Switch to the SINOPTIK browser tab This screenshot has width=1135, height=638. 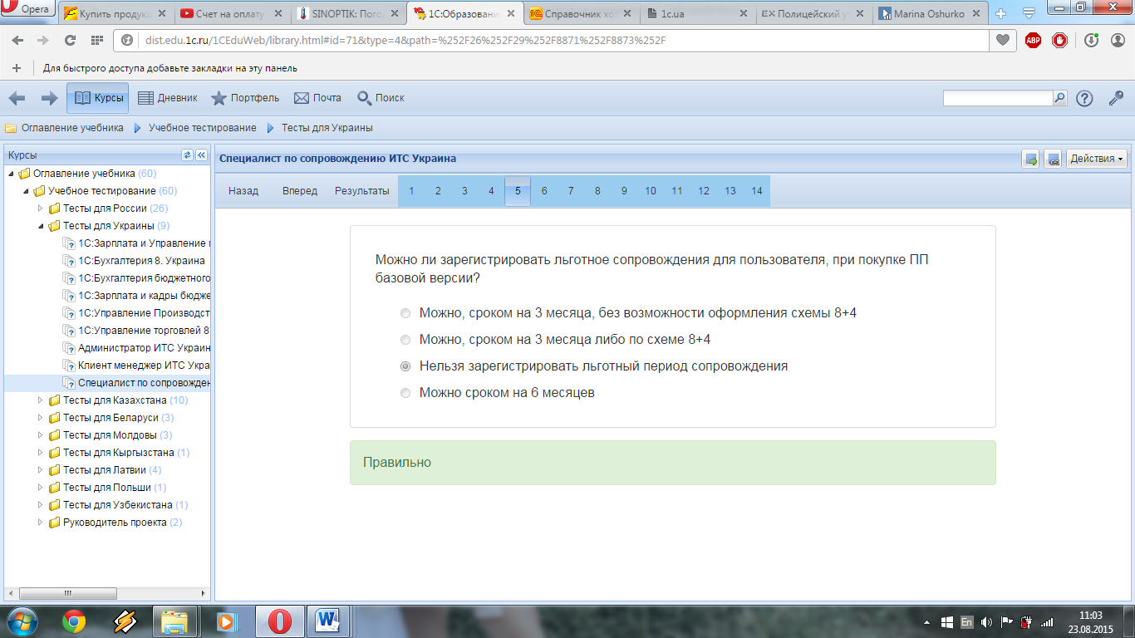click(346, 13)
